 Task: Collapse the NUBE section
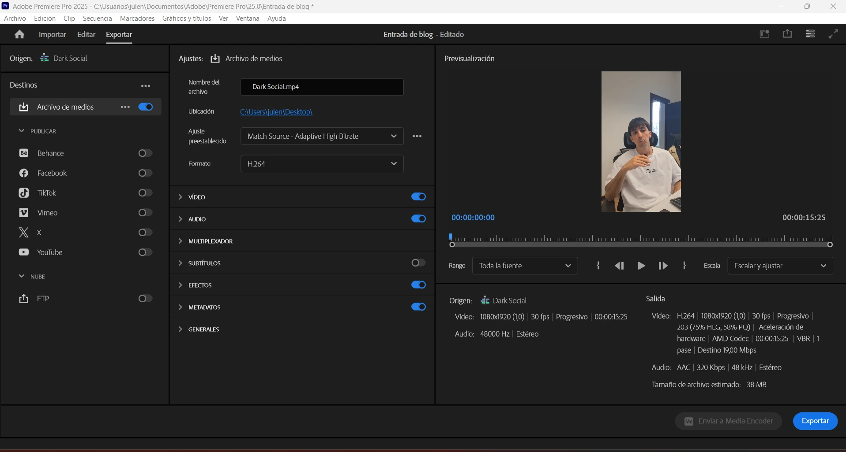[x=21, y=276]
